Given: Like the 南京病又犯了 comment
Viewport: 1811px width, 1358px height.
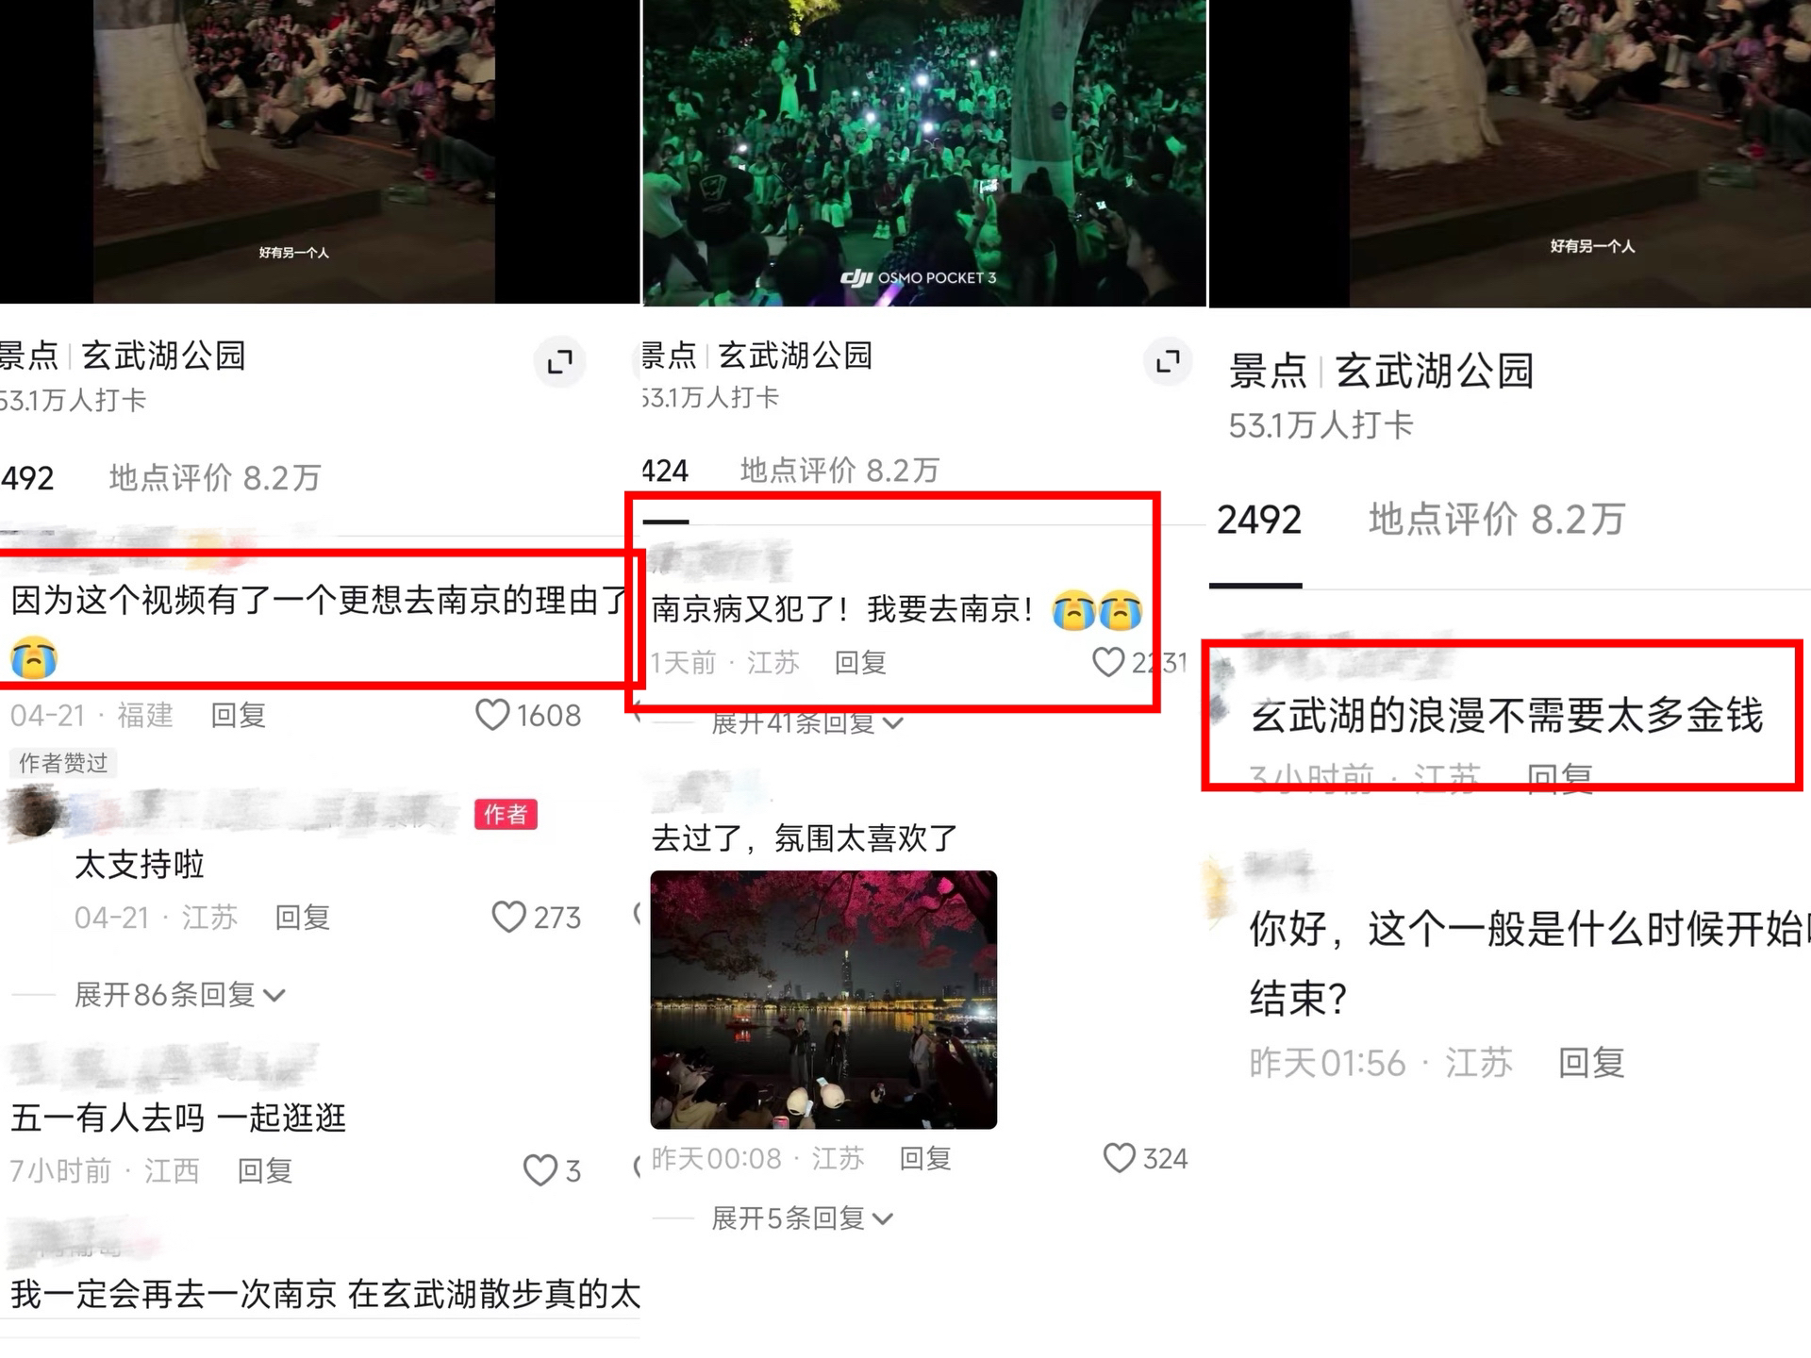Looking at the screenshot, I should tap(1108, 662).
